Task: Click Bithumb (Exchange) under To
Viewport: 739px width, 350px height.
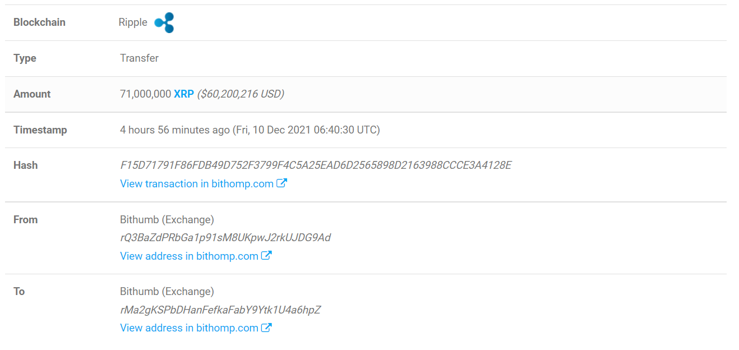Action: pyautogui.click(x=167, y=292)
